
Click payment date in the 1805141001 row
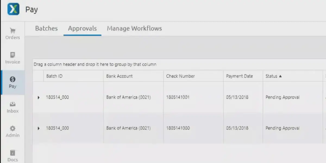click(237, 97)
